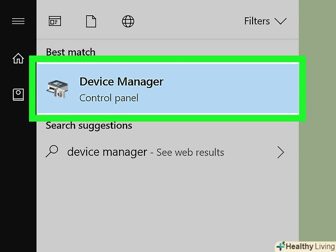Expand the chevron next to Filters
The image size is (336, 252).
click(x=280, y=21)
